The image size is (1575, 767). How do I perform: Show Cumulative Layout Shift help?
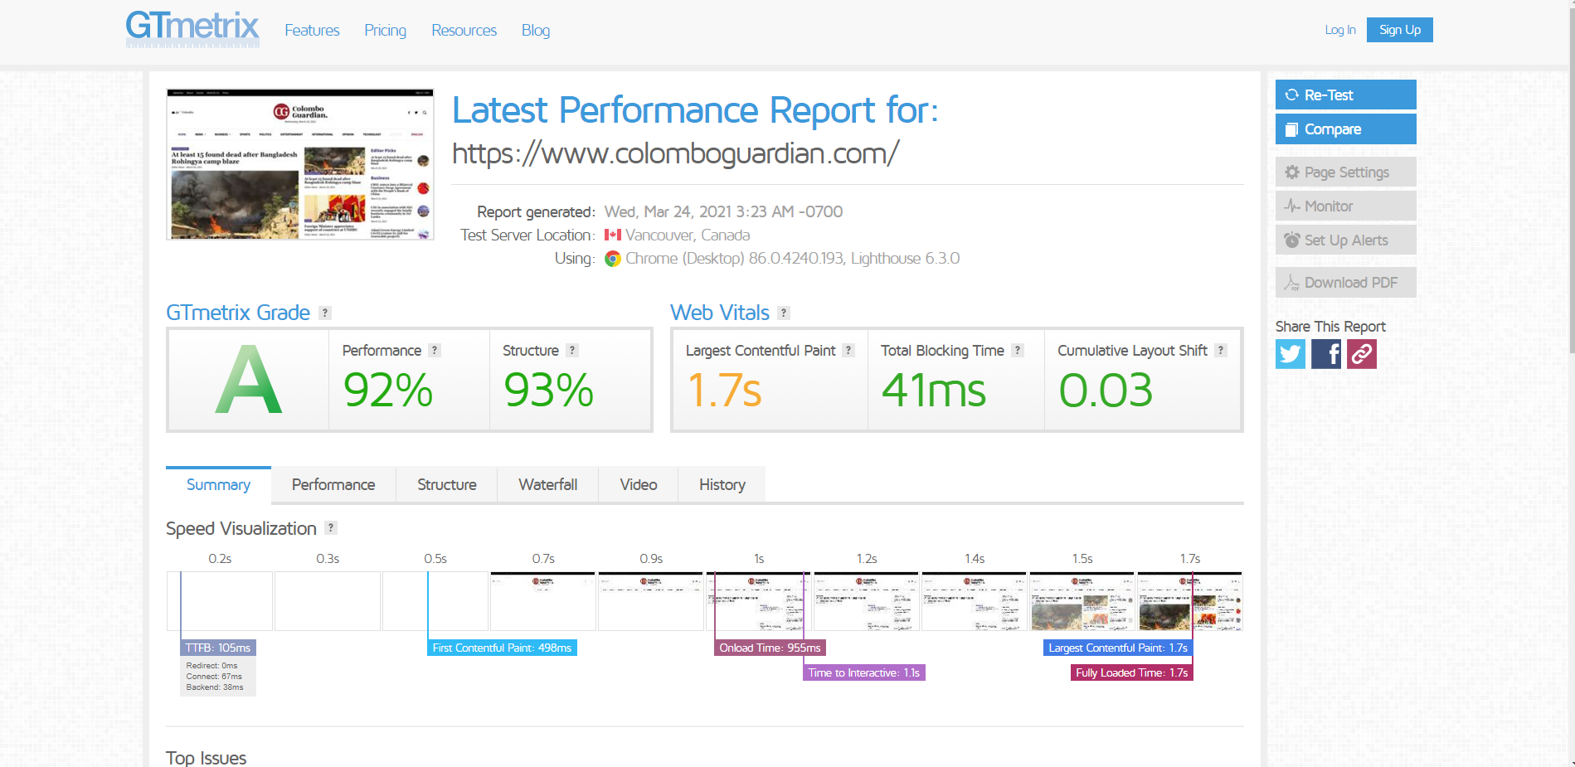(1221, 351)
